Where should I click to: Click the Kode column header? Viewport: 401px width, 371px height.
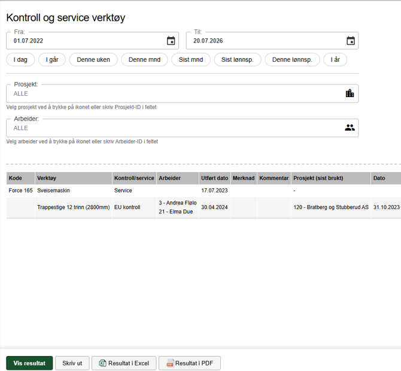click(x=21, y=178)
